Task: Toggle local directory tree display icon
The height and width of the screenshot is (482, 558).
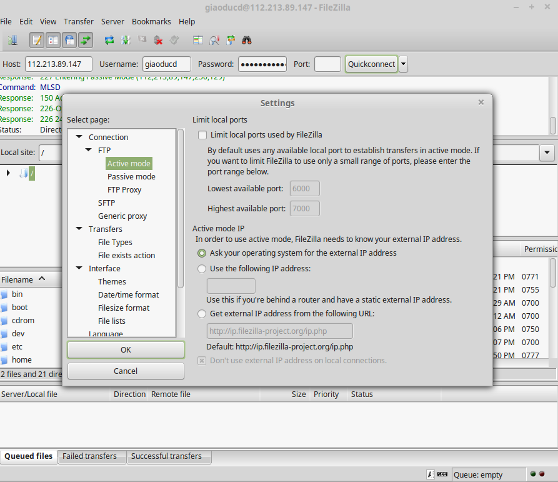Action: [x=53, y=40]
